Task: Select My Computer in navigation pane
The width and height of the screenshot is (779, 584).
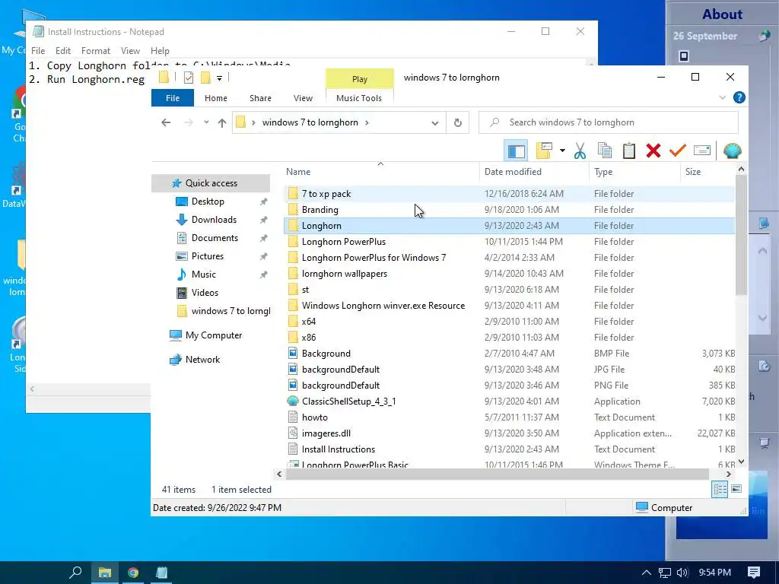Action: point(214,335)
